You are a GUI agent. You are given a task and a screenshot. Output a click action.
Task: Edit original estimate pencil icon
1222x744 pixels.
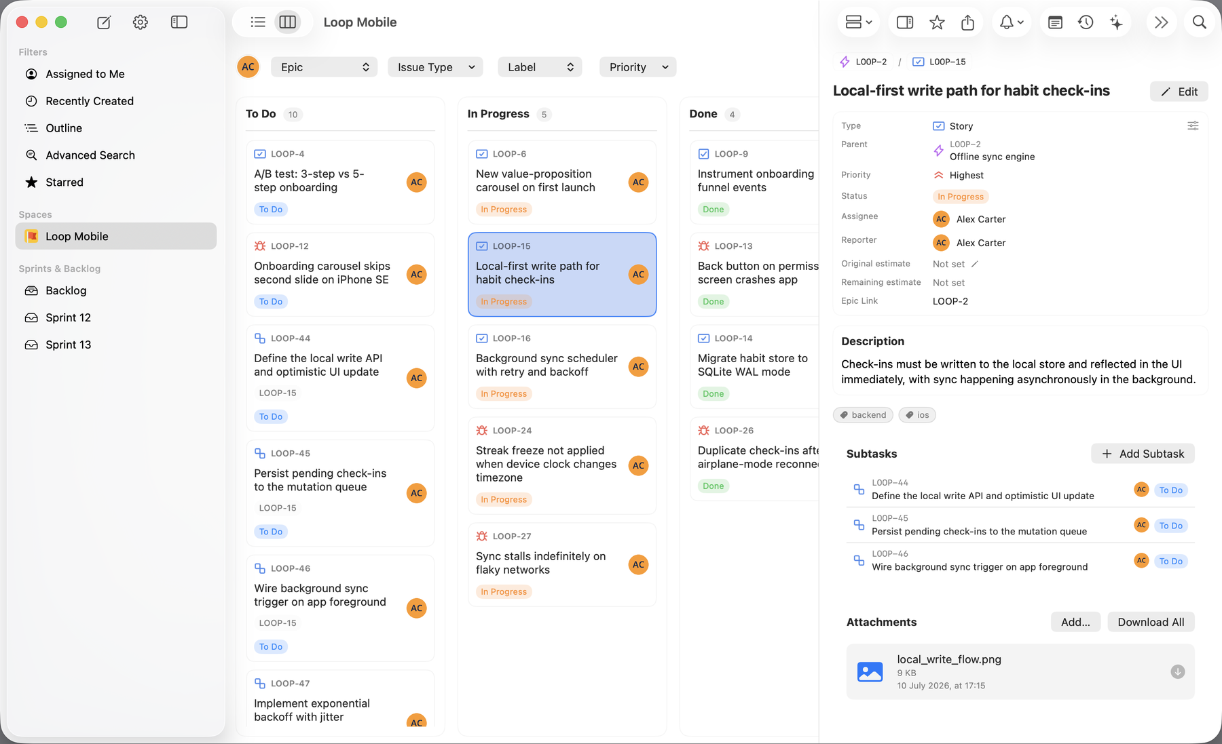tap(974, 264)
